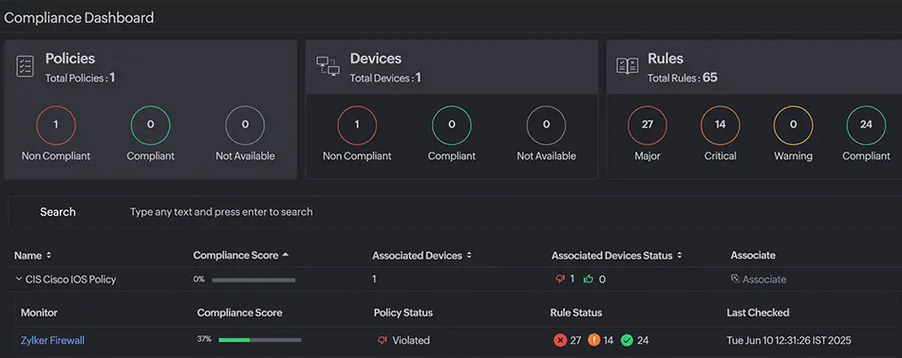This screenshot has height=358, width=902.
Task: Select the Devices Not Available circle
Action: [547, 125]
